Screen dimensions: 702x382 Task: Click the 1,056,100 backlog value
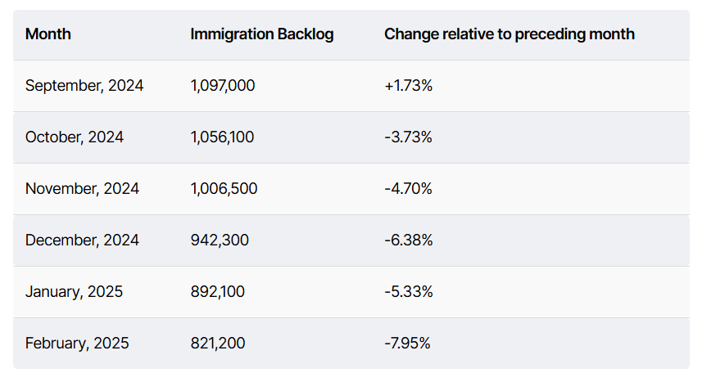(222, 137)
